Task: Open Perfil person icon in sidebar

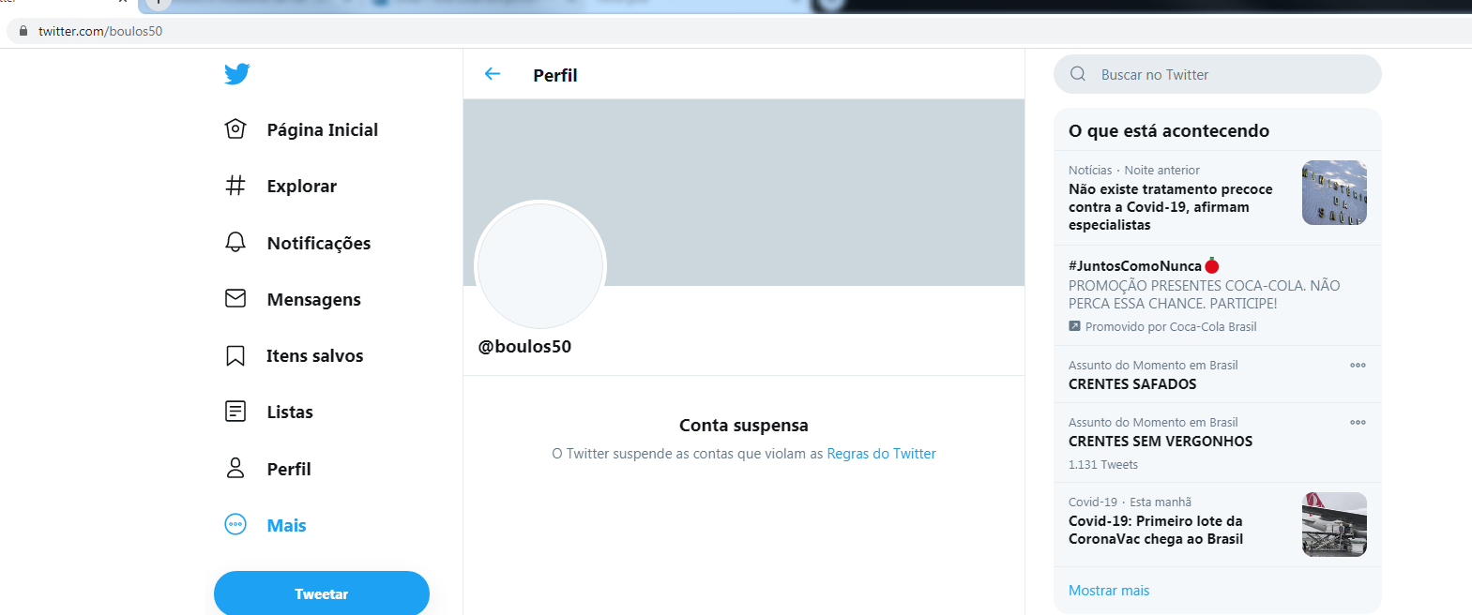Action: 235,468
